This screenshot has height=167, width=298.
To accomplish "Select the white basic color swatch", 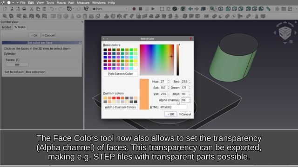I will coord(135,68).
